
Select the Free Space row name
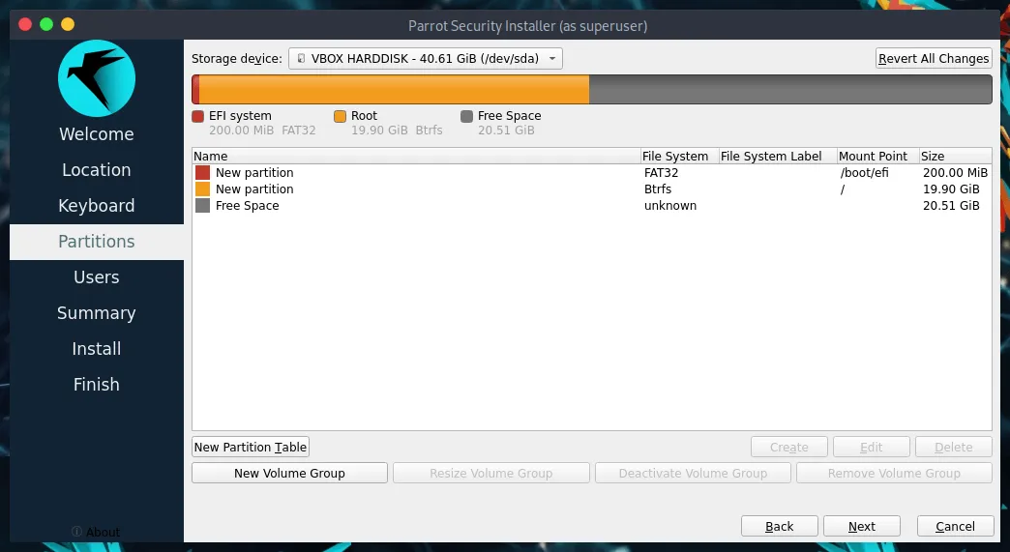click(x=248, y=206)
